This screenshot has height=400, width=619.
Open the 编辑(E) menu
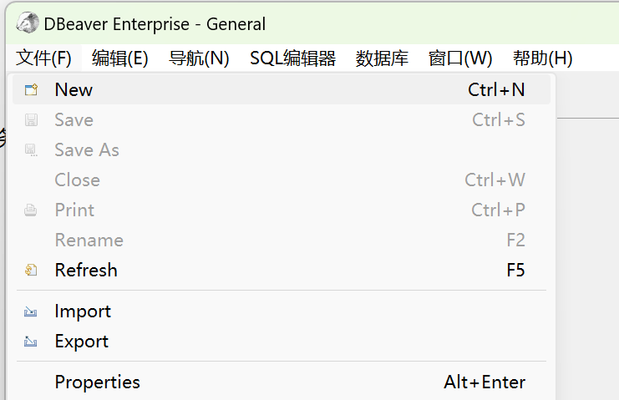120,58
